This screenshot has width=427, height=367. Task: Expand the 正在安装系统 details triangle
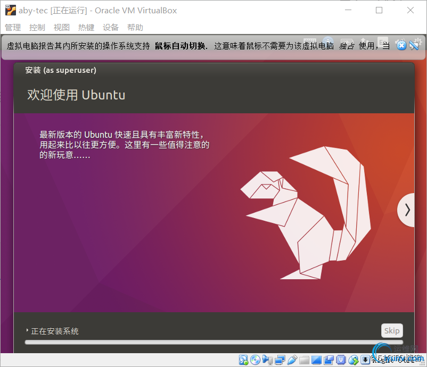(27, 330)
